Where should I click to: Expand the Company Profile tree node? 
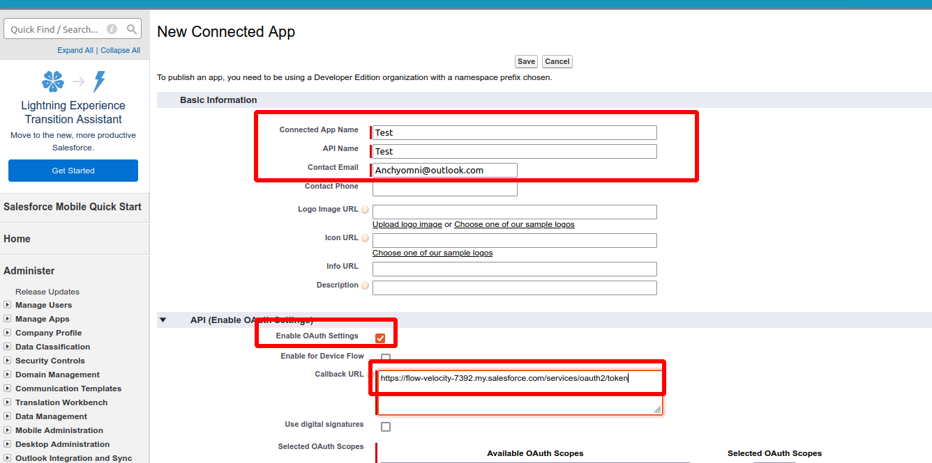pyautogui.click(x=7, y=333)
